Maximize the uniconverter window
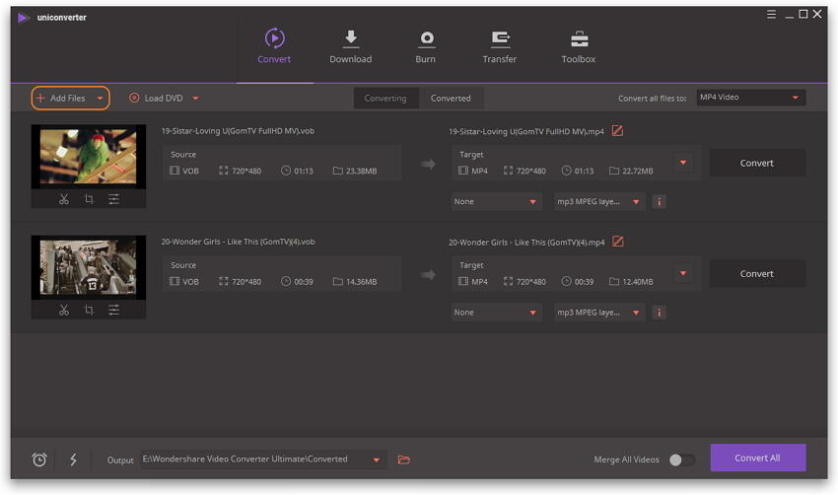The width and height of the screenshot is (838, 495). pyautogui.click(x=803, y=15)
